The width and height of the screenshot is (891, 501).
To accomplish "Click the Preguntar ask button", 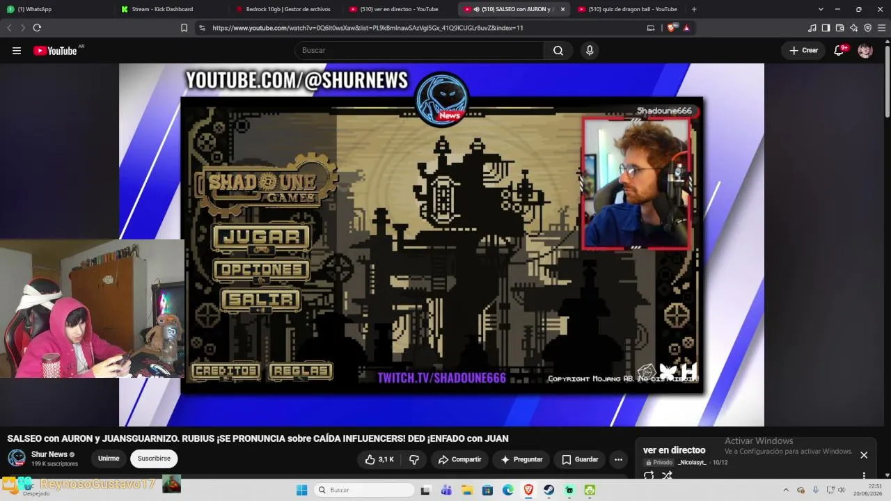I will pos(521,459).
